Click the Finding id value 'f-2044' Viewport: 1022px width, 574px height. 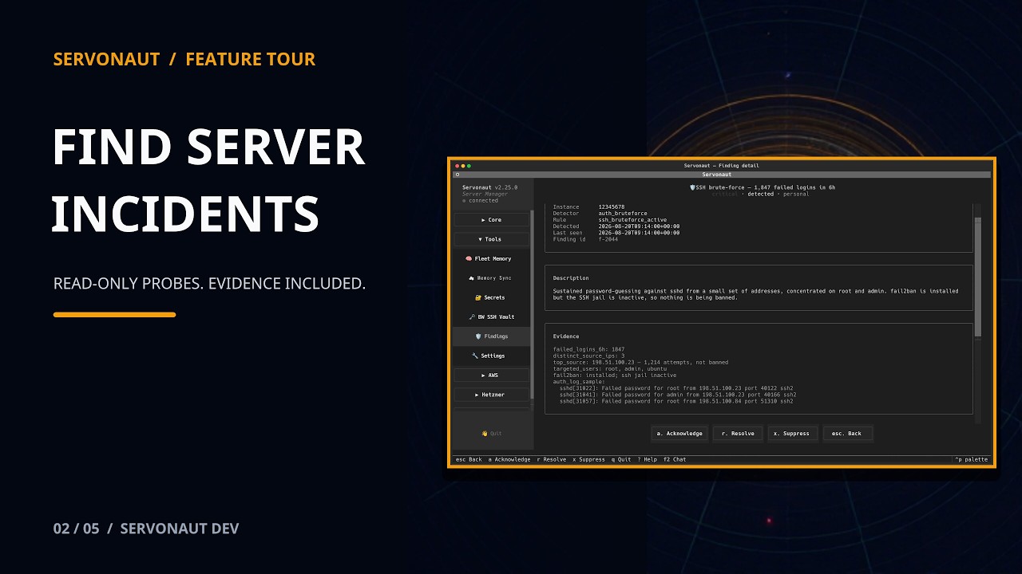click(x=608, y=239)
